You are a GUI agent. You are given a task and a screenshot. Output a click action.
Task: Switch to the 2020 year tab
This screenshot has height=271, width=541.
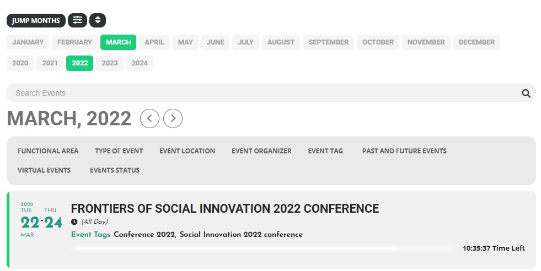click(x=20, y=63)
